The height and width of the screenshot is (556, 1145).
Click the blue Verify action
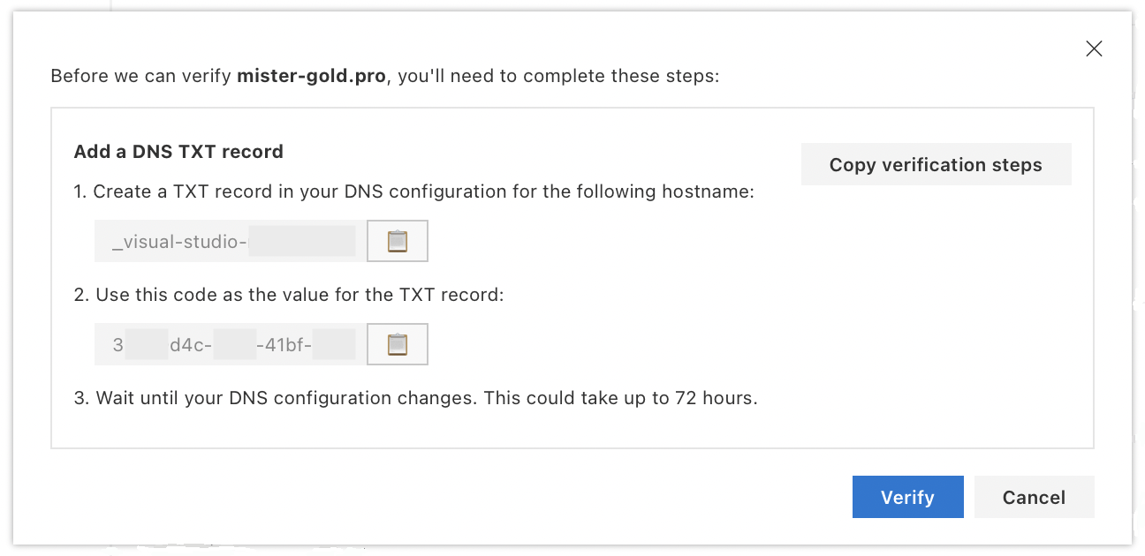tap(907, 497)
